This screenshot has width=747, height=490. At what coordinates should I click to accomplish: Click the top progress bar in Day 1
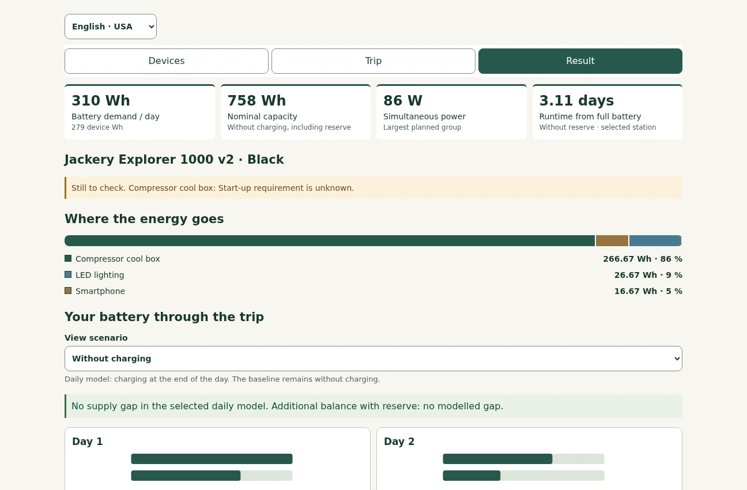point(212,459)
